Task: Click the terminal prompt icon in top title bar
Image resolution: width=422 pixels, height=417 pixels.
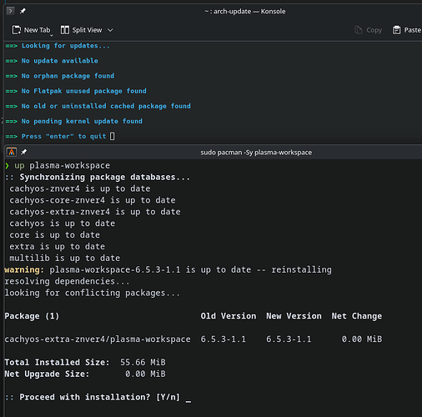Action: point(11,11)
